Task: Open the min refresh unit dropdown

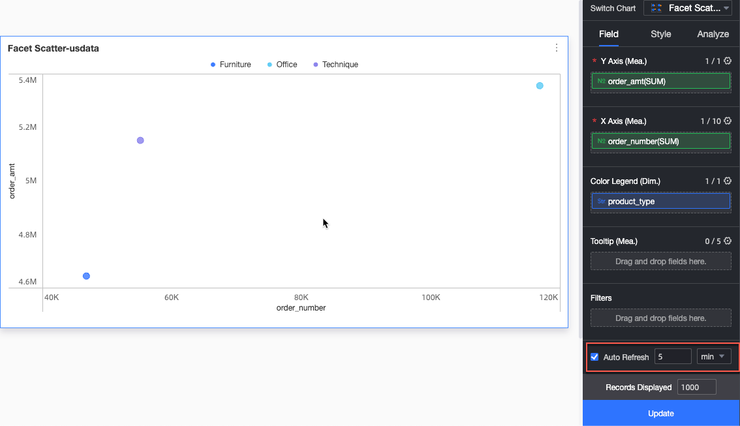Action: tap(714, 357)
